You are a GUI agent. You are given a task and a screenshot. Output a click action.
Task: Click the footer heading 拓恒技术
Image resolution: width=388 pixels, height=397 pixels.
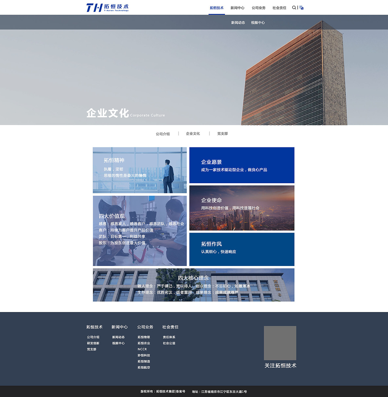click(x=94, y=327)
